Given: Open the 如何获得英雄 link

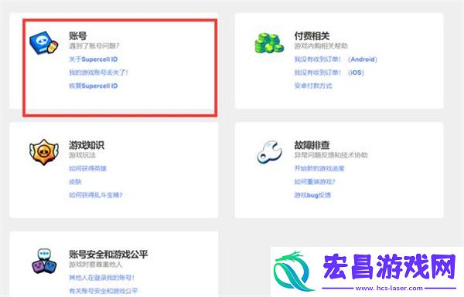Looking at the screenshot, I should tap(87, 169).
